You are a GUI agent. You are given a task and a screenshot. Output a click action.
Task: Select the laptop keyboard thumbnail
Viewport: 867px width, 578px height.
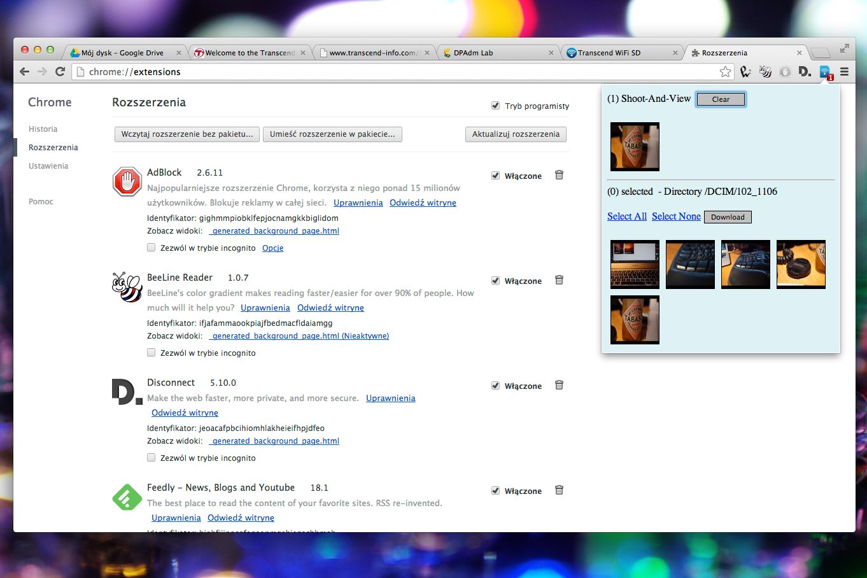[x=635, y=264]
